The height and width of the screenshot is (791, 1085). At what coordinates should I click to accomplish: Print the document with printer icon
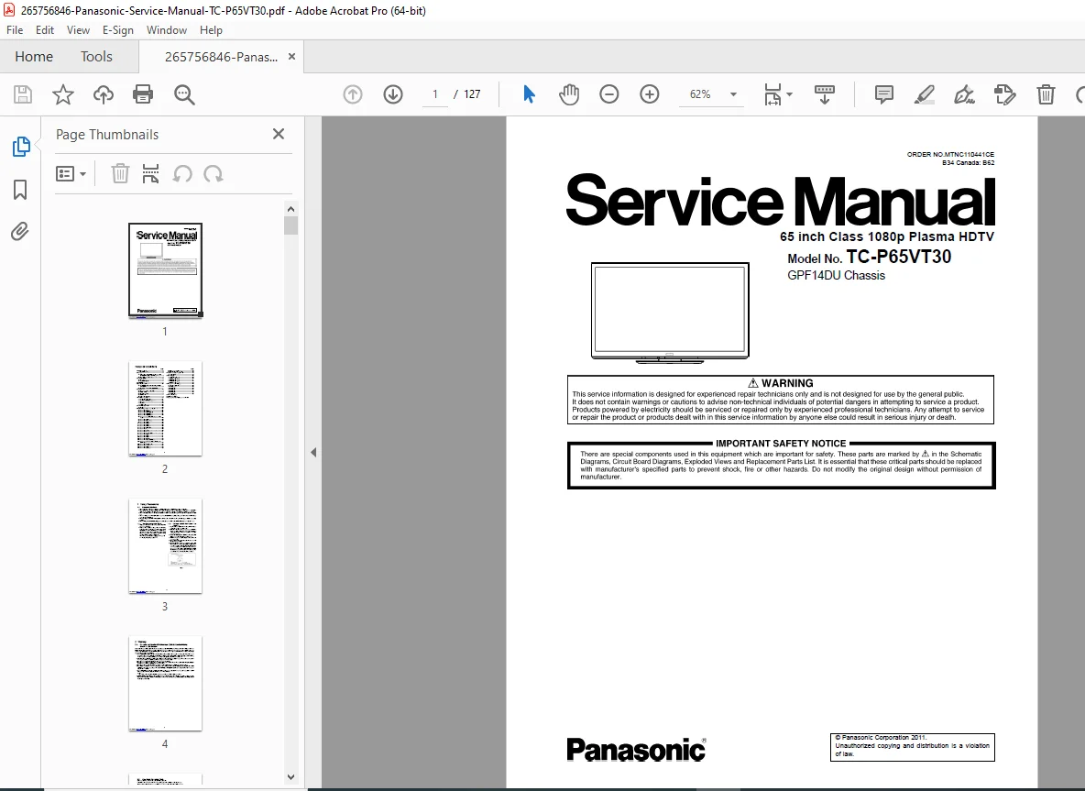pyautogui.click(x=143, y=94)
